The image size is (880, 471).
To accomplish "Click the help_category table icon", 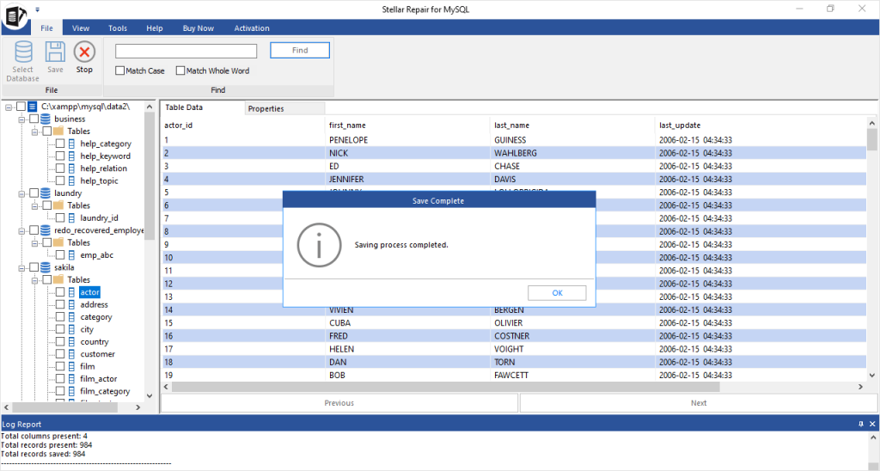I will coord(71,144).
